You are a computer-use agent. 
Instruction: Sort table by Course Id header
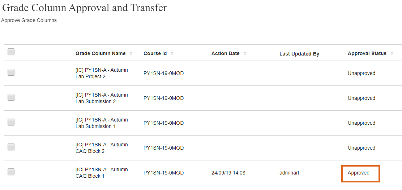pyautogui.click(x=155, y=53)
